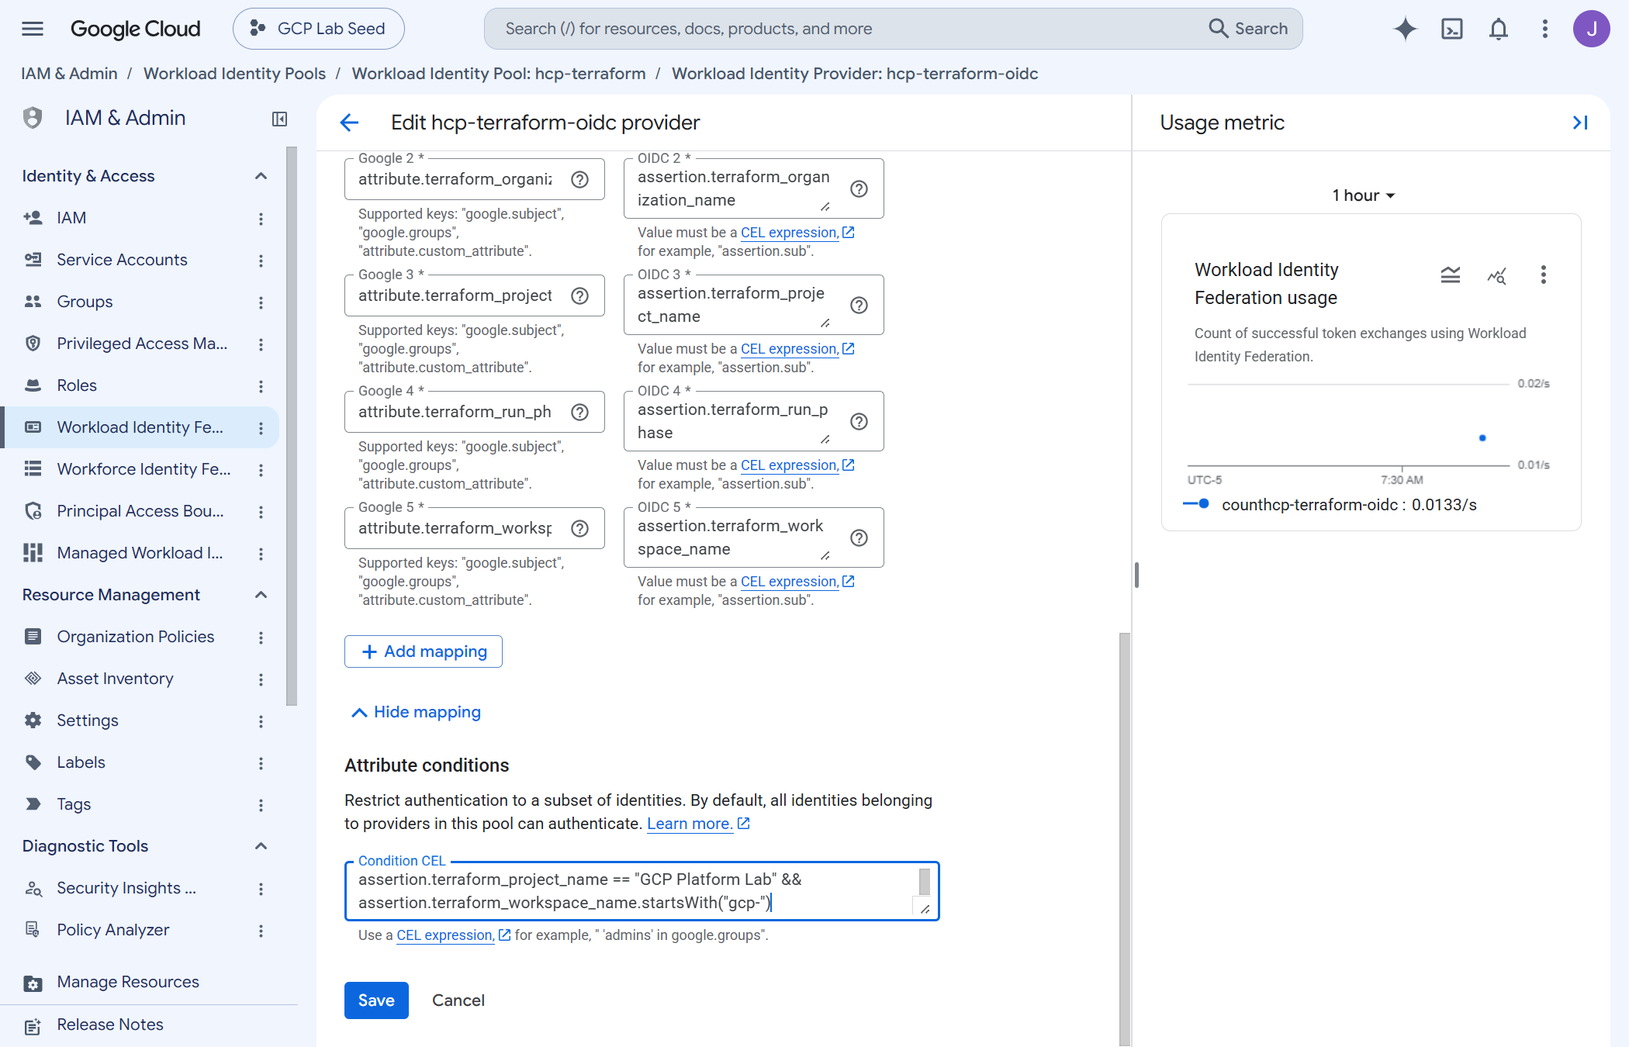Go back with the arrow beside Edit provider
1629x1047 pixels.
[349, 123]
